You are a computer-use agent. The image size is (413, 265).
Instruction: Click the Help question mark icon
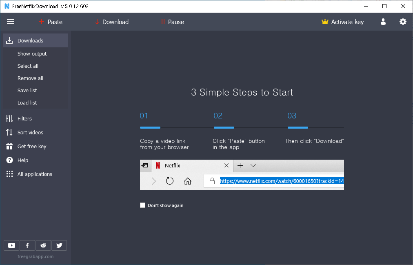pos(9,160)
